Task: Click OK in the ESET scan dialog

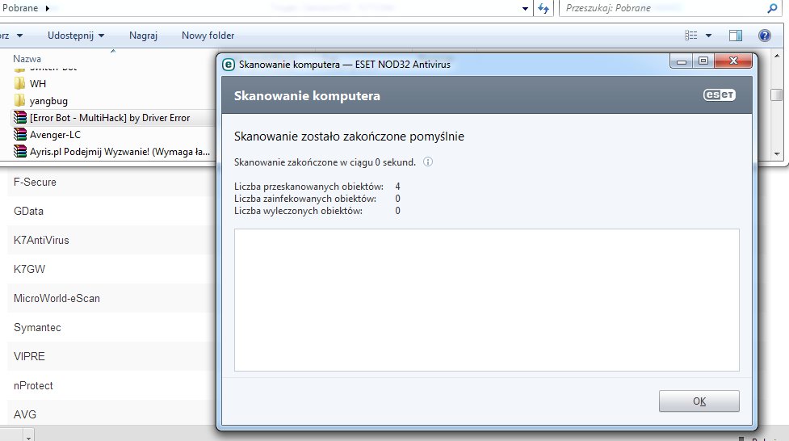Action: (x=699, y=401)
